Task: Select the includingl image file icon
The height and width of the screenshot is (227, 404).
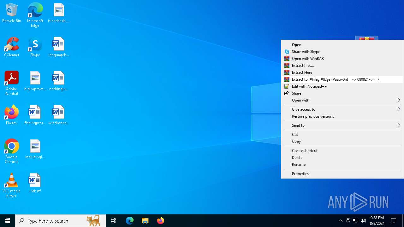Action: pyautogui.click(x=35, y=149)
